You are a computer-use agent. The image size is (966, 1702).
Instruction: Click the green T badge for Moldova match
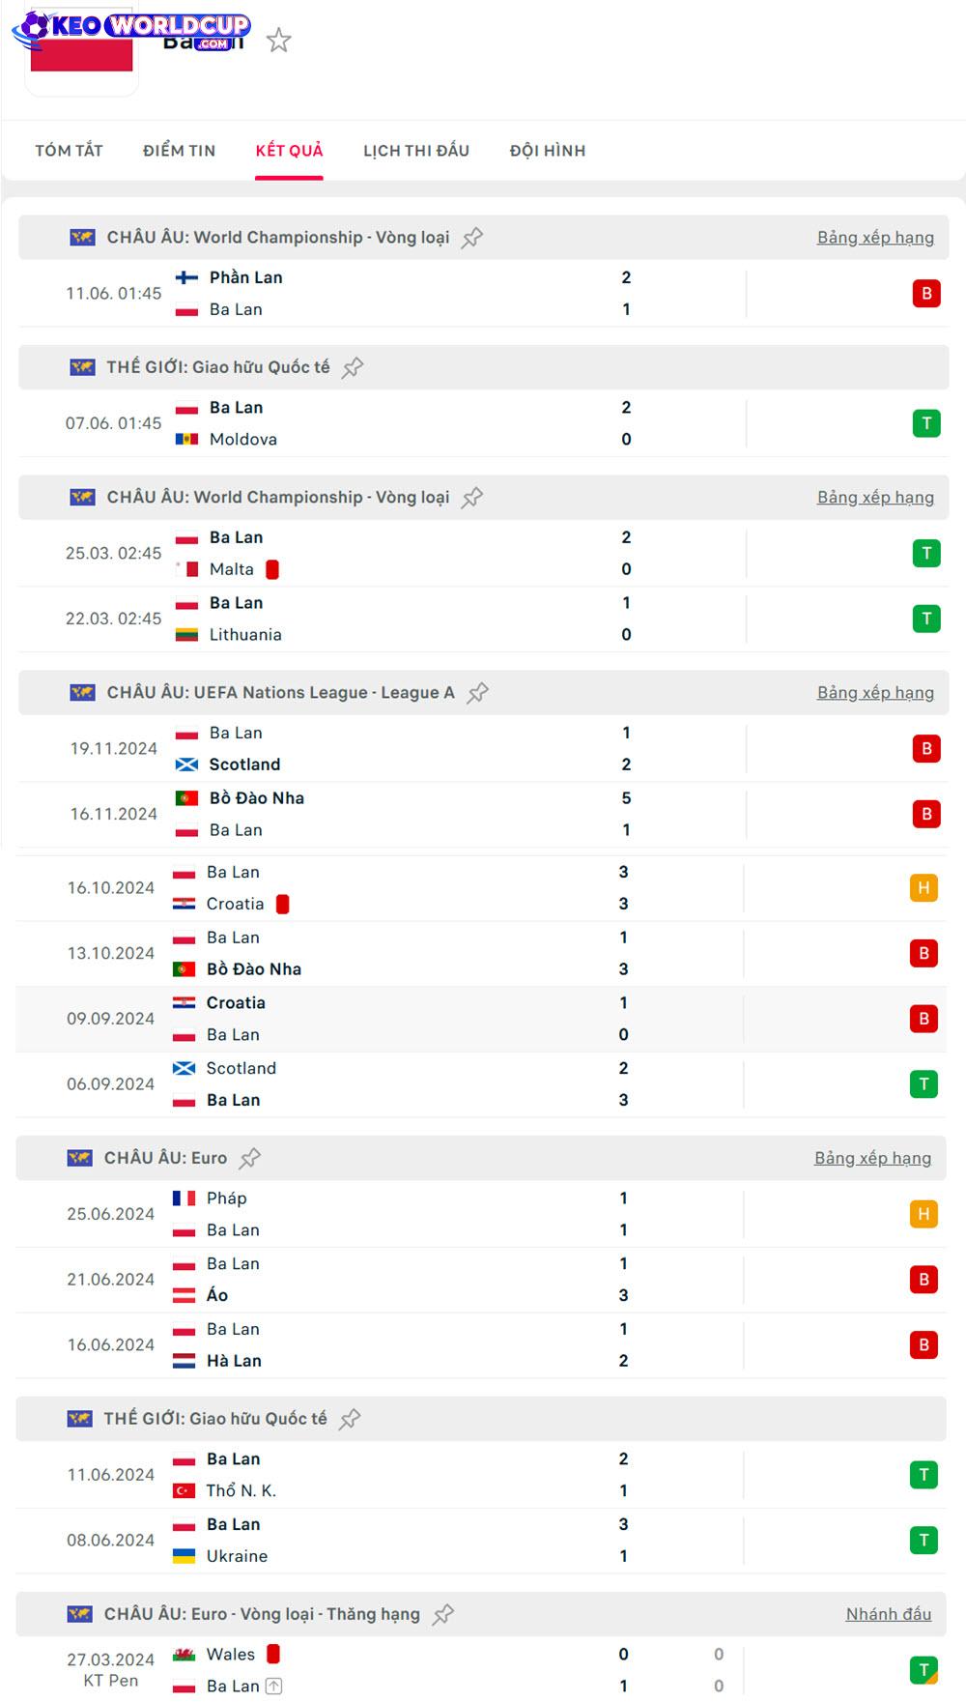[926, 423]
